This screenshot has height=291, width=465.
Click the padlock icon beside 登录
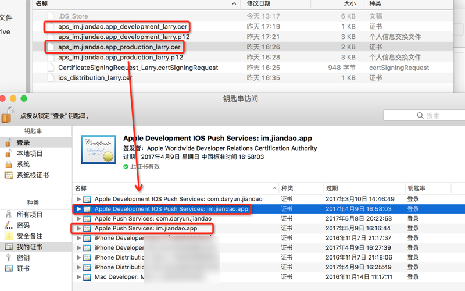click(x=9, y=143)
